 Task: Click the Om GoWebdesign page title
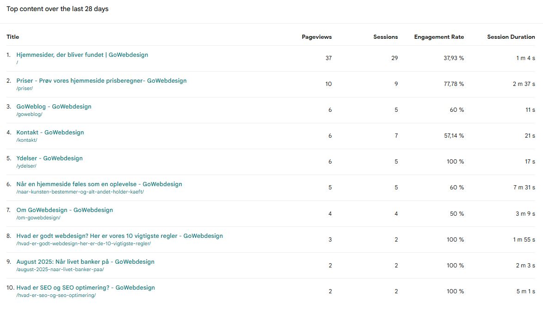[x=64, y=210]
